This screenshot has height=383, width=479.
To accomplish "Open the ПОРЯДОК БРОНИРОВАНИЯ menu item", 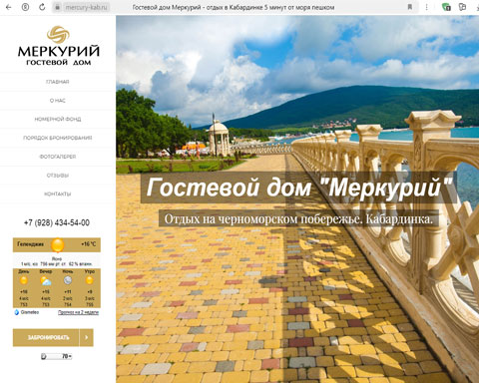I will tap(58, 138).
